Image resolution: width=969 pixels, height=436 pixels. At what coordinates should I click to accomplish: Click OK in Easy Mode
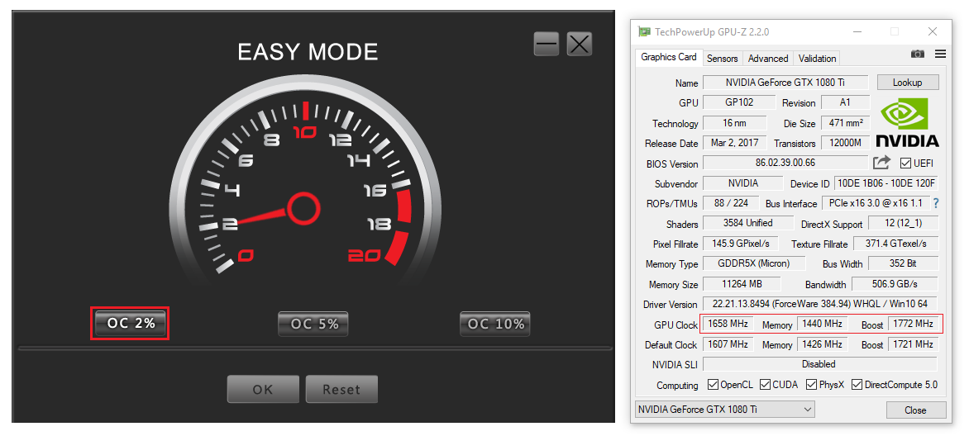click(x=263, y=389)
